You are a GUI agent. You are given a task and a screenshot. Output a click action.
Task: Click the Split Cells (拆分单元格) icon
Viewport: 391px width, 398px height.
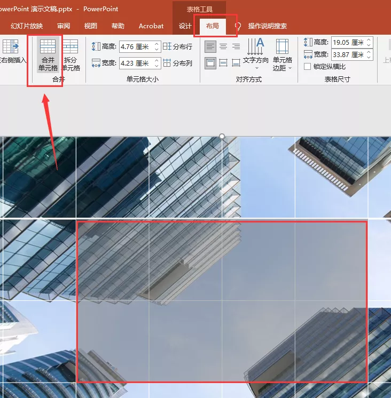pyautogui.click(x=71, y=46)
